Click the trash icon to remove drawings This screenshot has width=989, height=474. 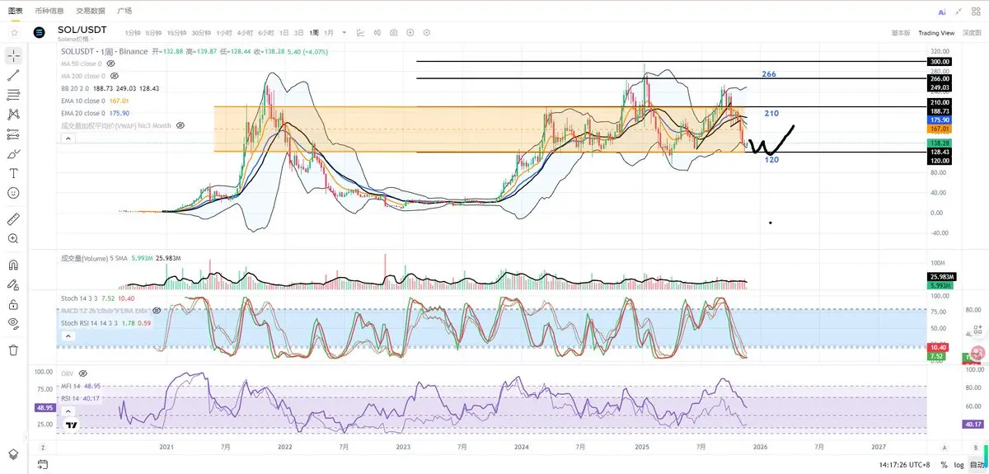point(13,350)
